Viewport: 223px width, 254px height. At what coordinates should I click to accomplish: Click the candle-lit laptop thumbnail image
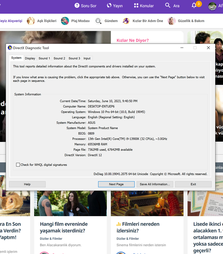[147, 203]
